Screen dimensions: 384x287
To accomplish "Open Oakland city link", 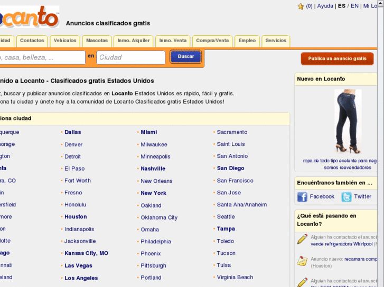I will [151, 206].
